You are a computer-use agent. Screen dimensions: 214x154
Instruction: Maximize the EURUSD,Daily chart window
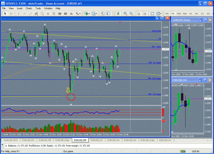point(205,20)
